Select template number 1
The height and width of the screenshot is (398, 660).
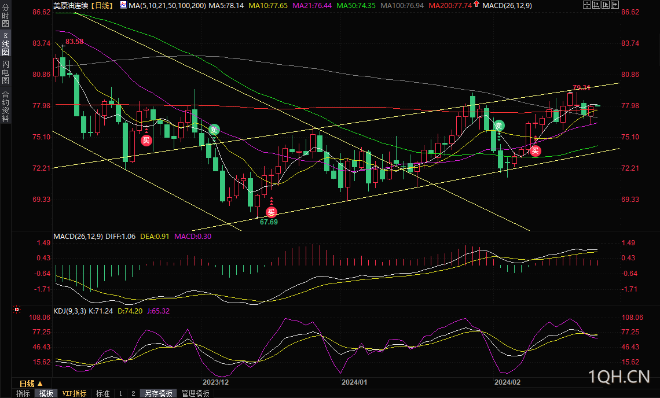point(120,393)
